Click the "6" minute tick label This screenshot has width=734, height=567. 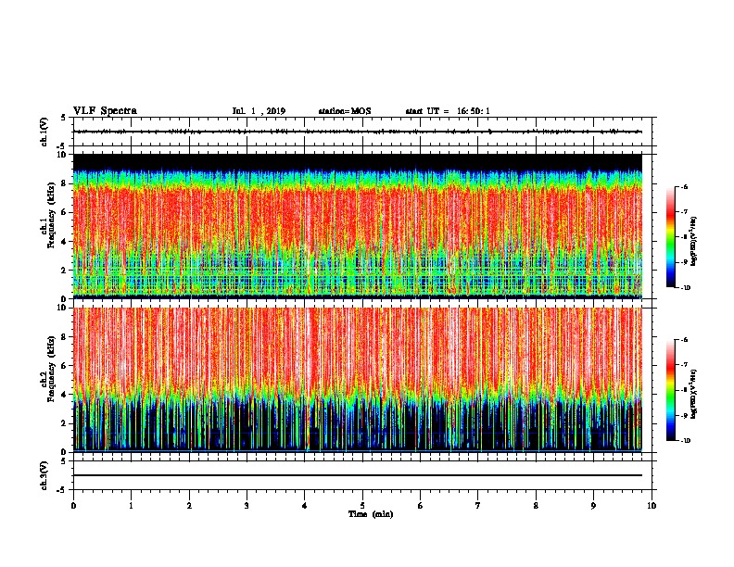[421, 506]
